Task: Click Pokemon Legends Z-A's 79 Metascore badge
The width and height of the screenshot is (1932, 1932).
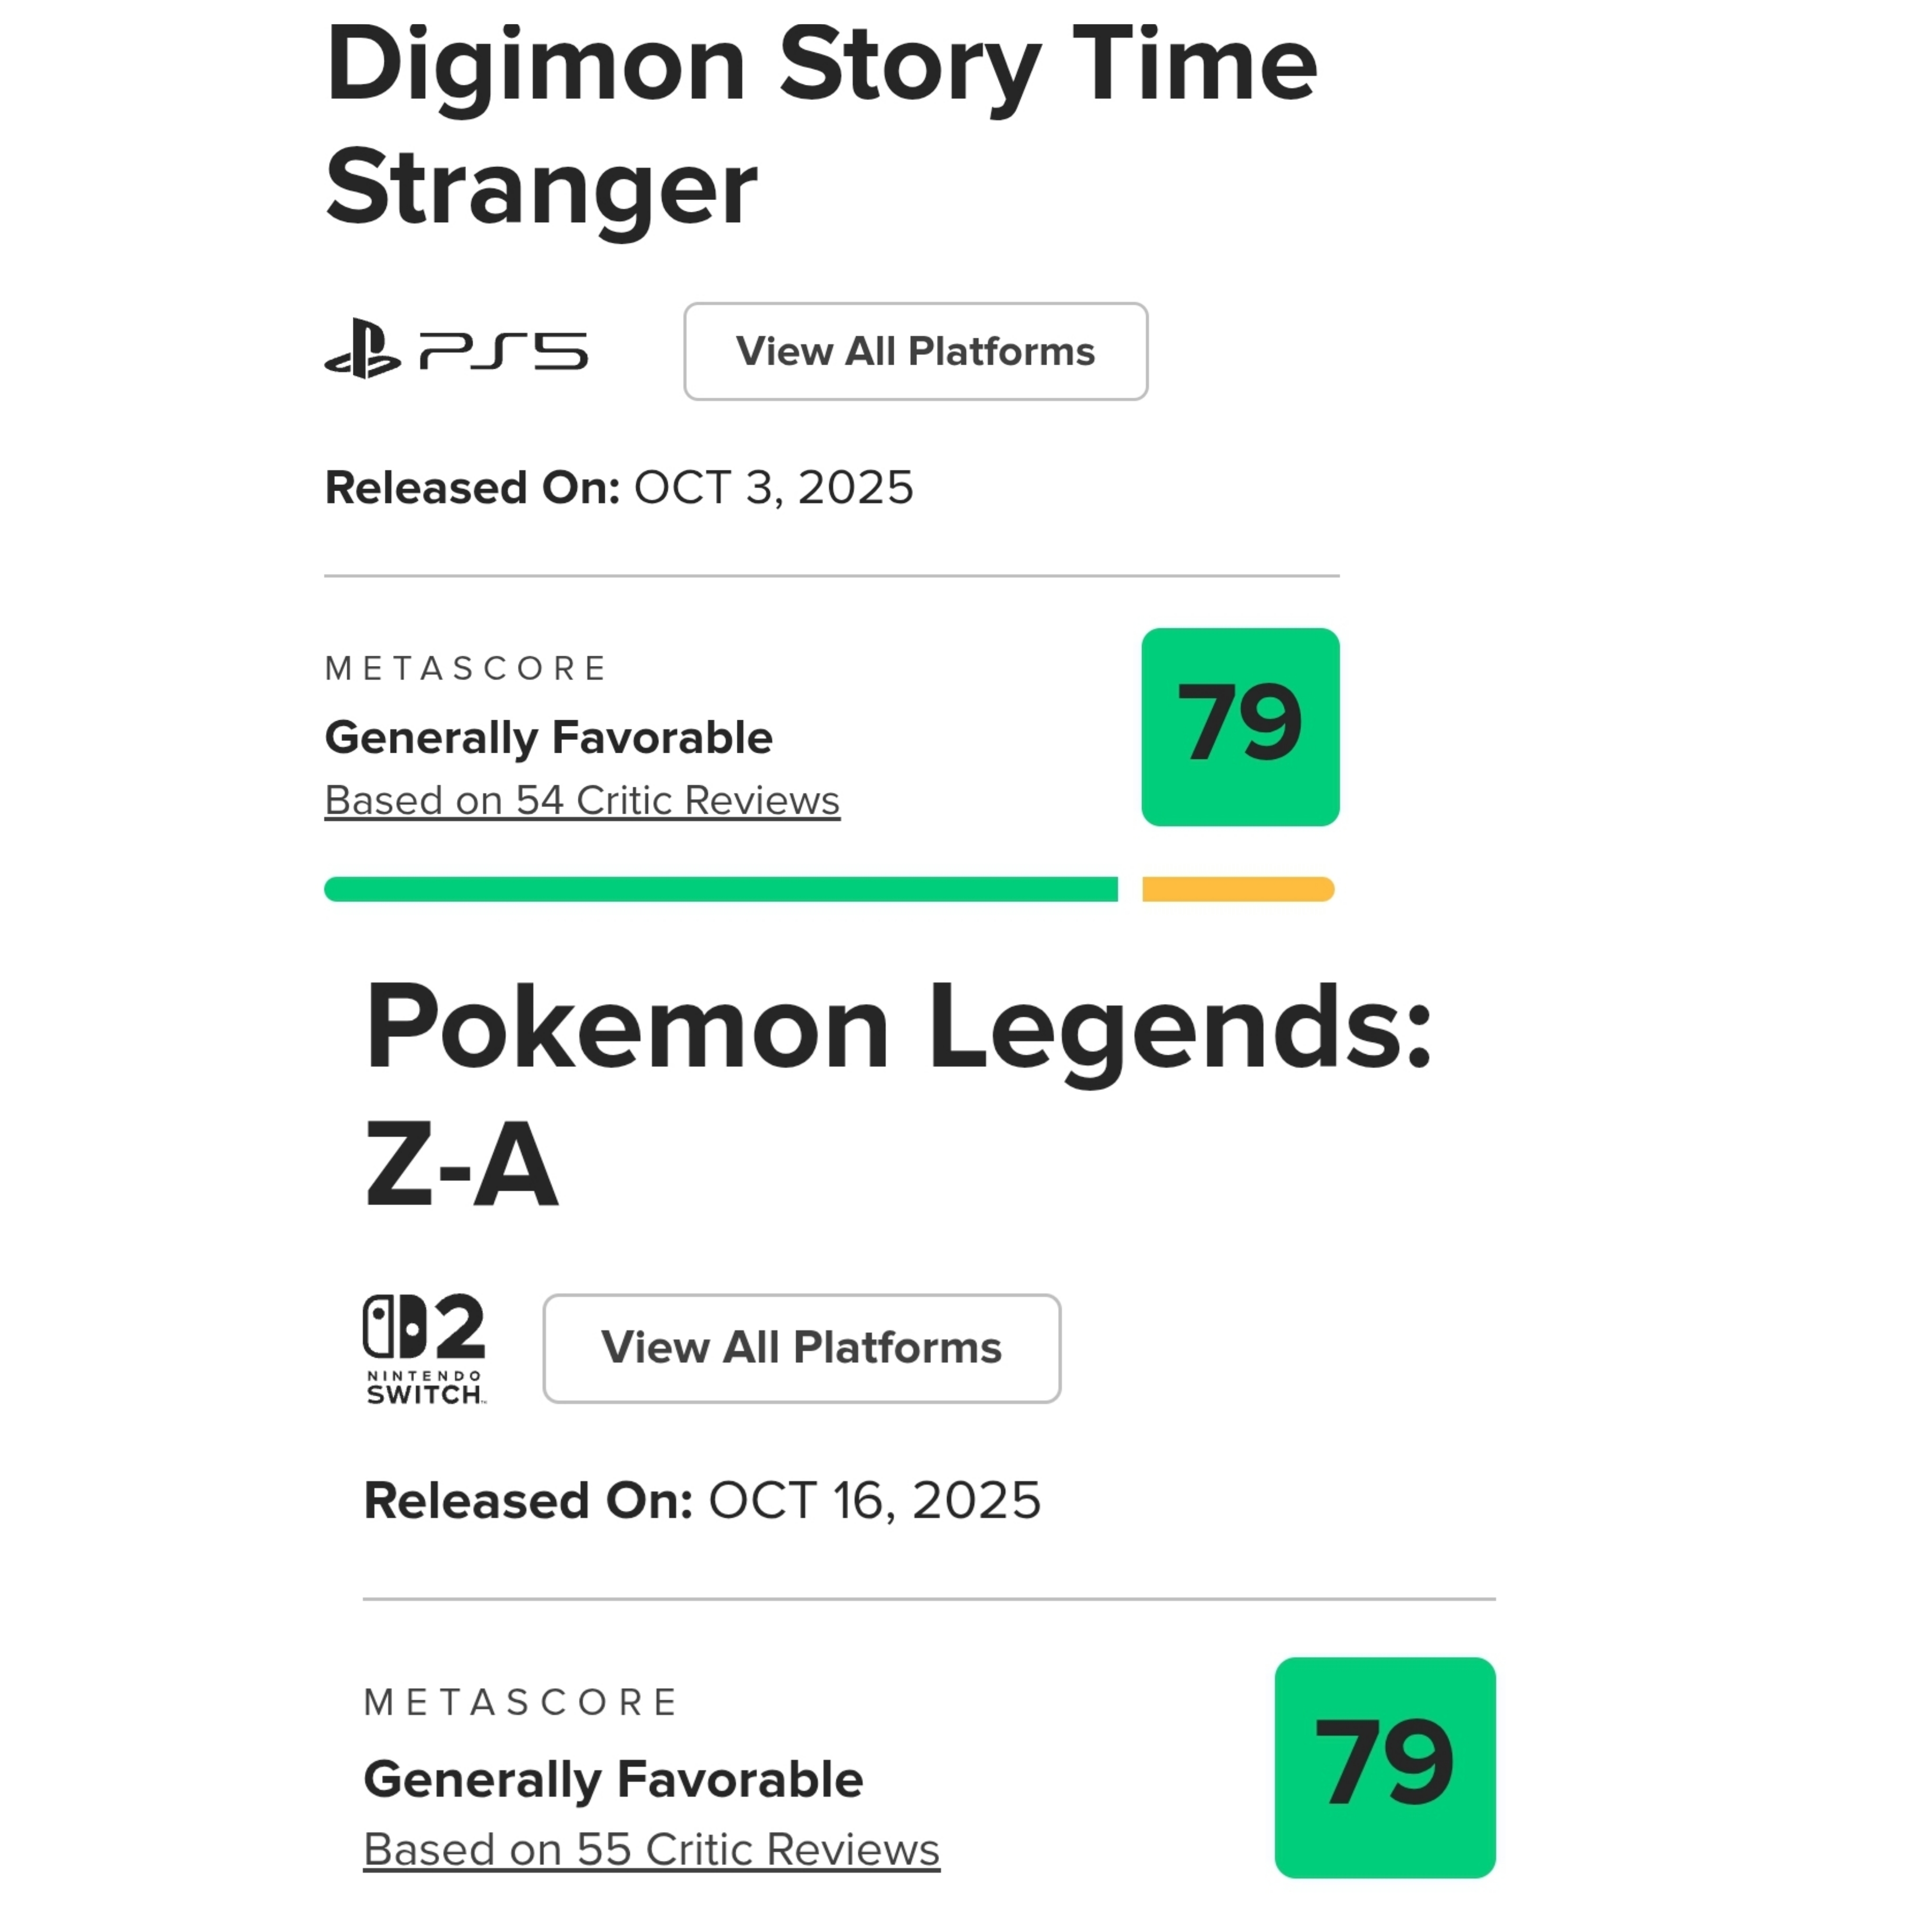Action: click(1384, 1767)
